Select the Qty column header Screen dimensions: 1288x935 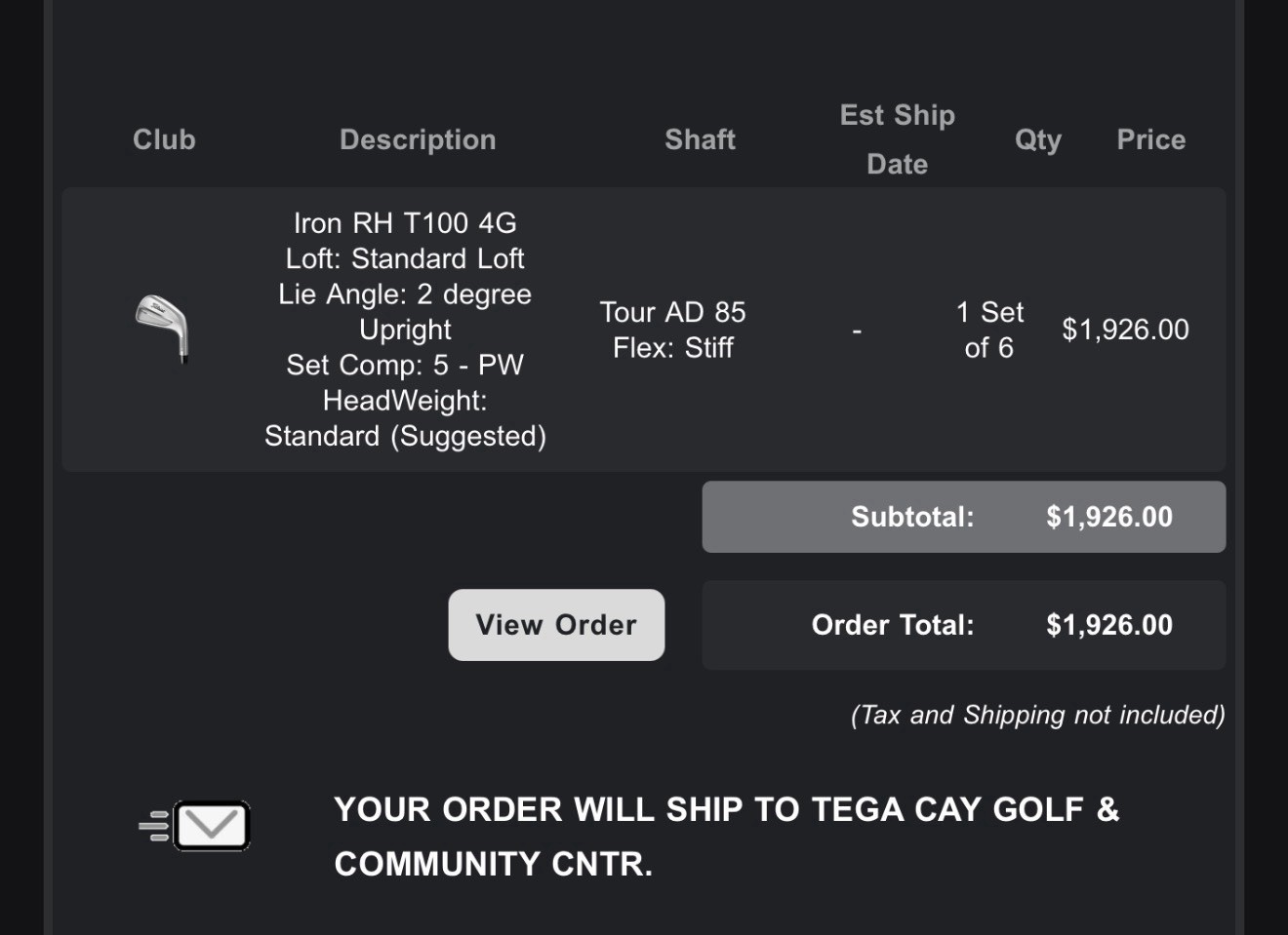click(x=1038, y=139)
